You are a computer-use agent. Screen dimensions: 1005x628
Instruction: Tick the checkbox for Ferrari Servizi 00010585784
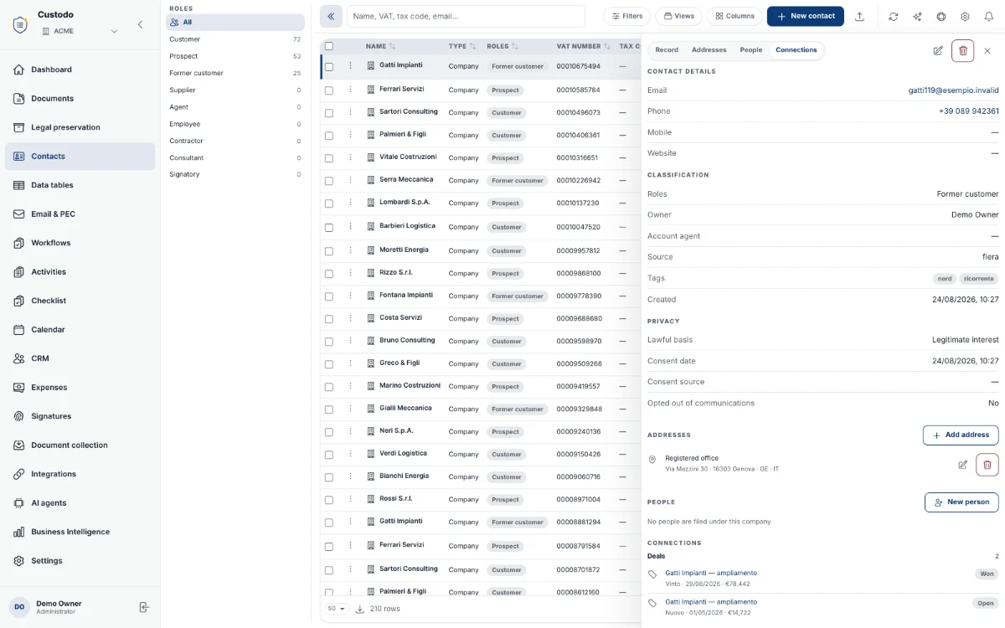329,90
